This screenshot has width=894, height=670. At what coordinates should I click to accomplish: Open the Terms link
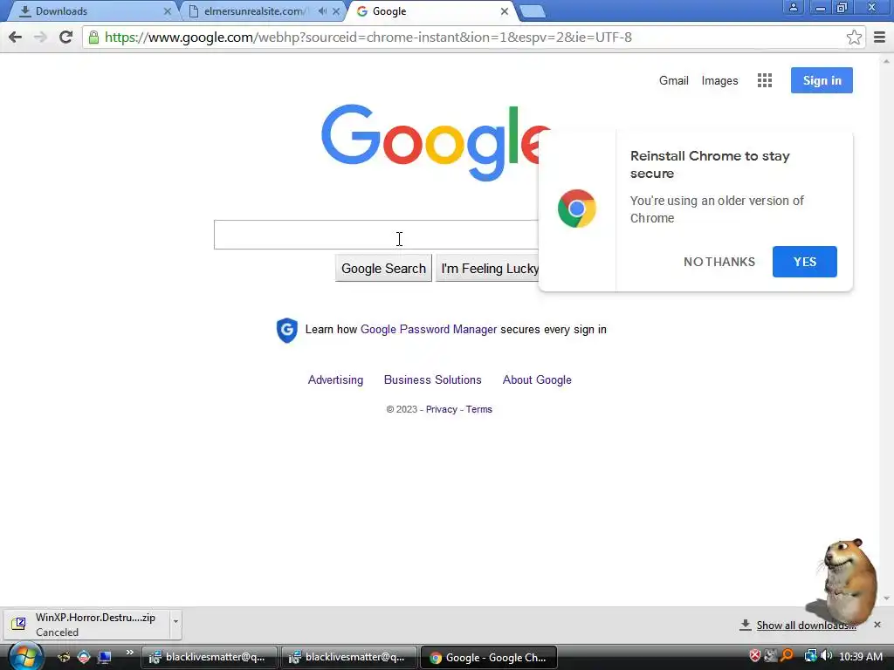coord(479,410)
